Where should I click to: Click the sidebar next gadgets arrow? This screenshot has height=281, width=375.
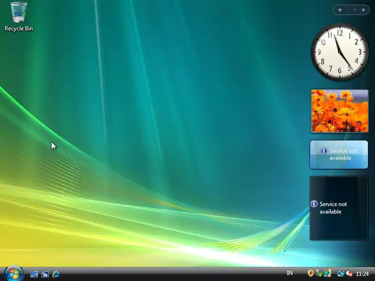coord(364,10)
